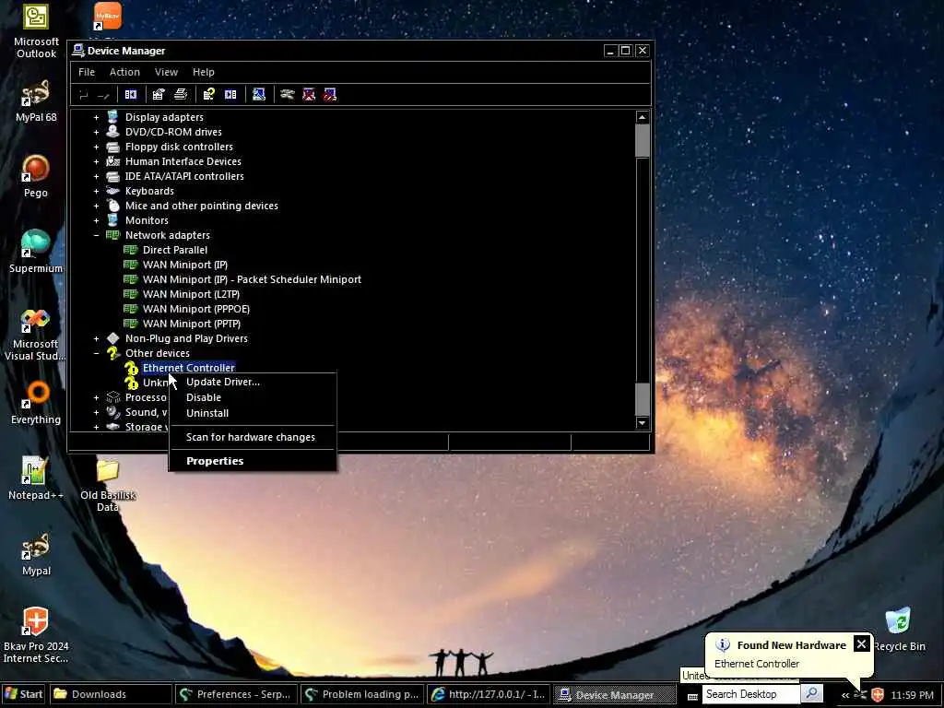944x708 pixels.
Task: Click in the Search Desktop field
Action: pyautogui.click(x=751, y=693)
